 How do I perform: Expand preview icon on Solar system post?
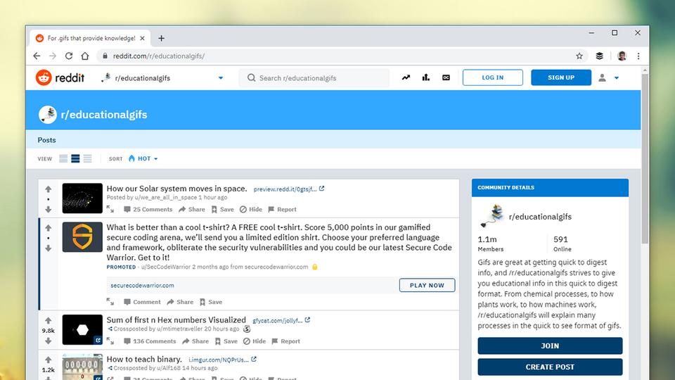(110, 209)
